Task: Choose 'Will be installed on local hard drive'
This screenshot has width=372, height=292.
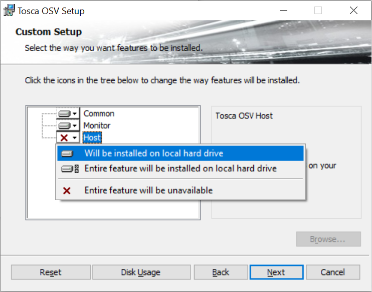Action: [154, 154]
